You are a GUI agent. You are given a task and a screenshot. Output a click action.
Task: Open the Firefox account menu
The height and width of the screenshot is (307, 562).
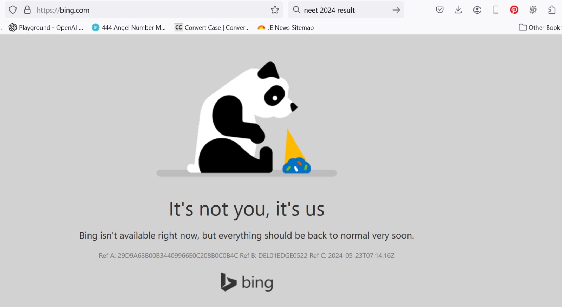pos(477,10)
